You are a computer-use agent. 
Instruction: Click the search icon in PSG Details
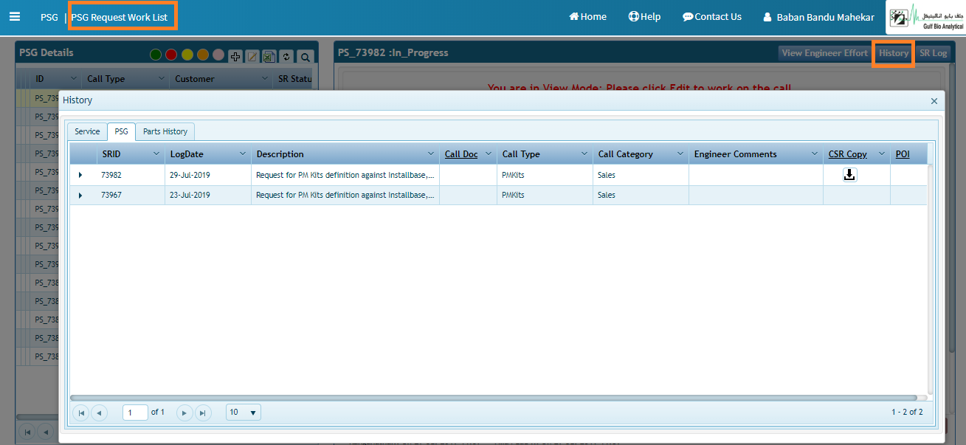tap(306, 56)
